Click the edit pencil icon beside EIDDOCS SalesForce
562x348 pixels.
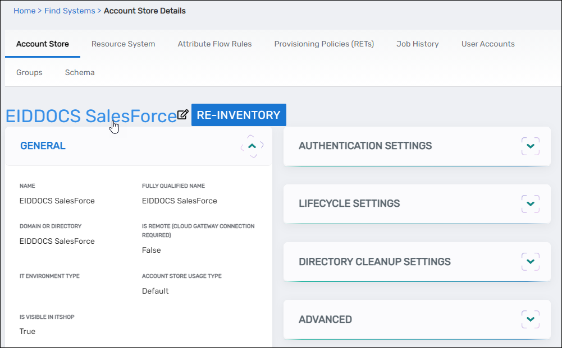[183, 115]
